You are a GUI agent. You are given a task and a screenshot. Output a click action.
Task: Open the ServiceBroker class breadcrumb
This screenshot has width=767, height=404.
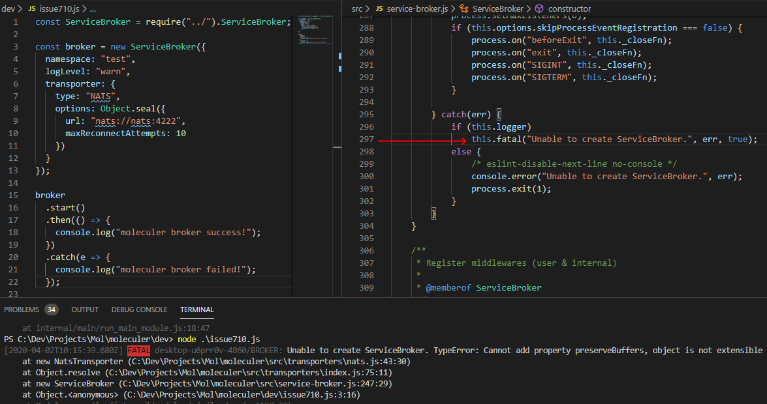[498, 8]
